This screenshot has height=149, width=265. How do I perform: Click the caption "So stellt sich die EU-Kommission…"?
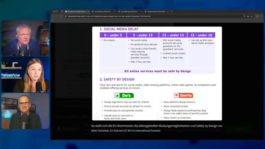tap(157, 126)
